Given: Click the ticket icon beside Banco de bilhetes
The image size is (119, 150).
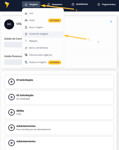Looking at the screenshot, I should point(26,48).
